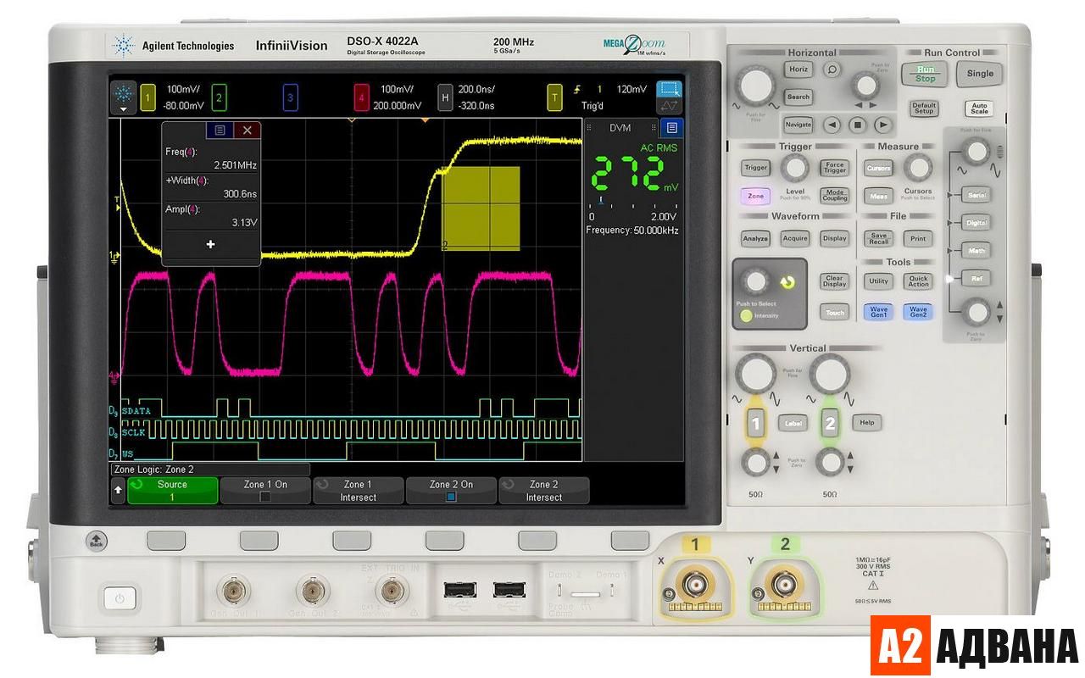The height and width of the screenshot is (678, 1085).
Task: Click the Display key
Action: click(835, 239)
